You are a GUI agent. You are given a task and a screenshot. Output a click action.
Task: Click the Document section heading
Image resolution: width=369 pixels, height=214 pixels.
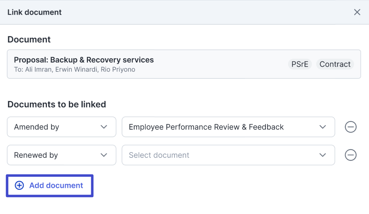pyautogui.click(x=29, y=40)
